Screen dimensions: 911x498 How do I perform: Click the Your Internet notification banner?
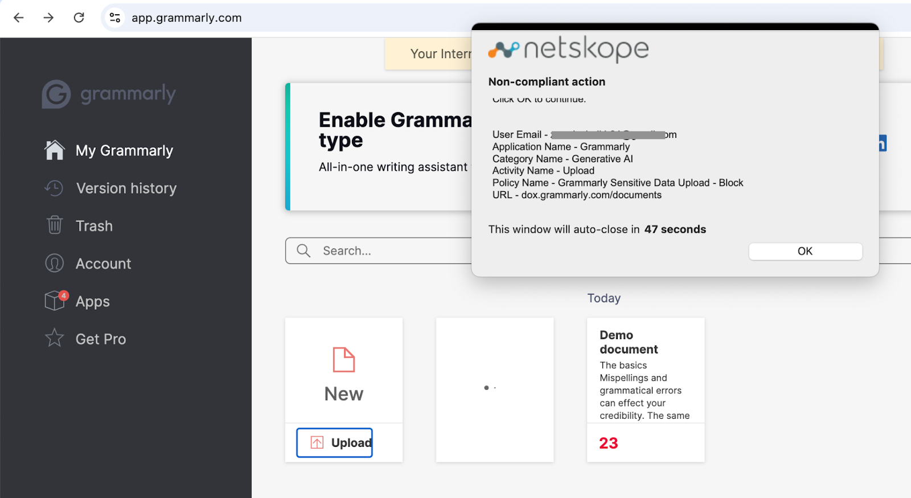tap(428, 54)
